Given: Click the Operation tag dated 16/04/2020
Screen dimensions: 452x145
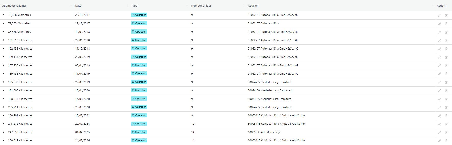Looking at the screenshot, I should pos(139,90).
